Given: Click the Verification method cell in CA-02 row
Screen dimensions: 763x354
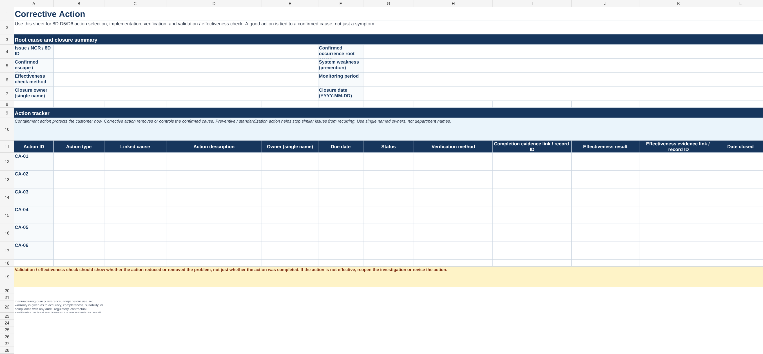Looking at the screenshot, I should point(453,179).
